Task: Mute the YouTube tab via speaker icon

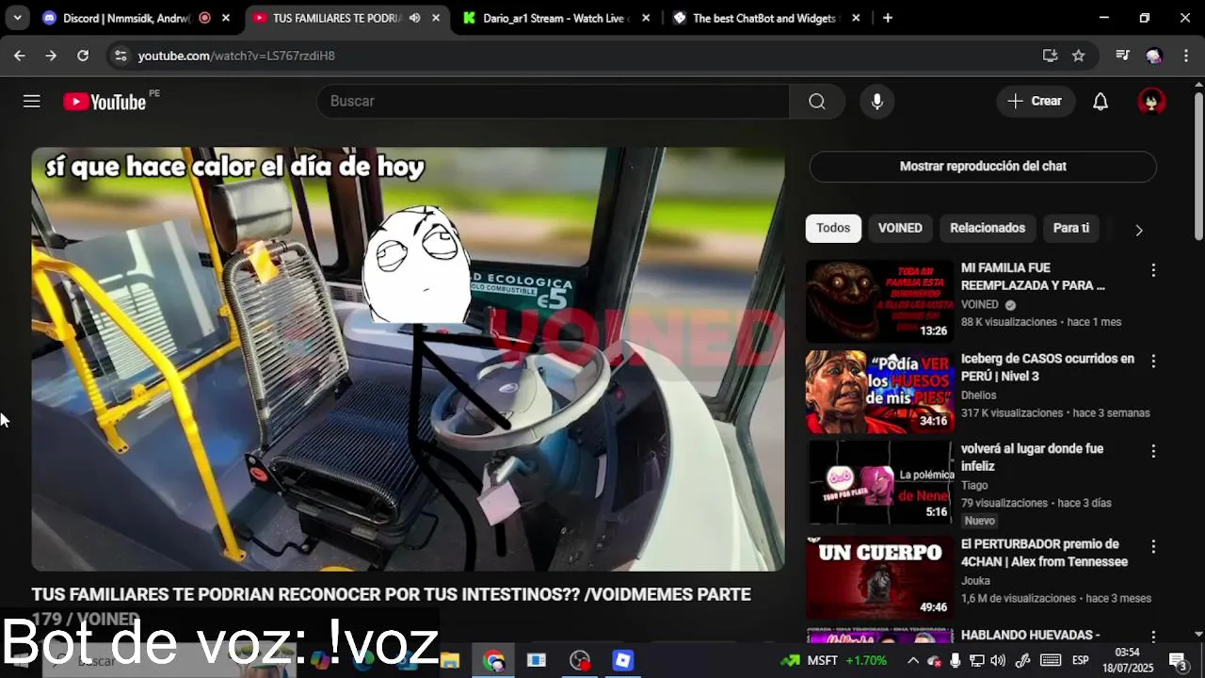Action: [x=415, y=18]
